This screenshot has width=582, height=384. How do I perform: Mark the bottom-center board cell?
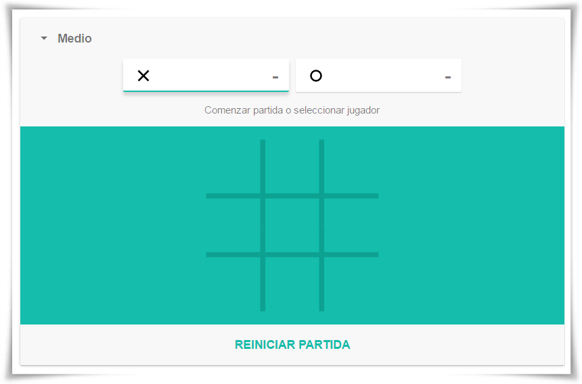[x=292, y=285]
